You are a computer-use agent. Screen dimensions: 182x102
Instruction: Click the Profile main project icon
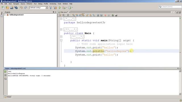coord(70,8)
